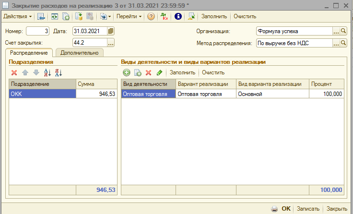Click the Номер input field
Viewport: 353px width, 214px height.
pyautogui.click(x=37, y=31)
